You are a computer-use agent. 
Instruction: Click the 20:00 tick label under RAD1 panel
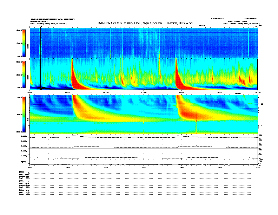point(220,92)
